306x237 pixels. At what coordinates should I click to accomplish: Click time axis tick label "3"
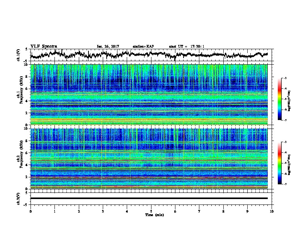click(103, 211)
